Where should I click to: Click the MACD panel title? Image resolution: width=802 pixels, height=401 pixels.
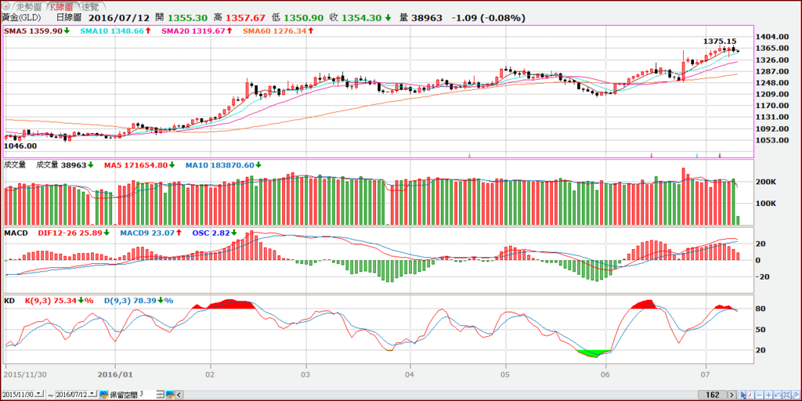[x=16, y=233]
